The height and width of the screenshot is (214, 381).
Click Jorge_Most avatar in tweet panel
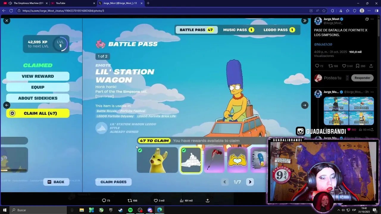pos(318,21)
